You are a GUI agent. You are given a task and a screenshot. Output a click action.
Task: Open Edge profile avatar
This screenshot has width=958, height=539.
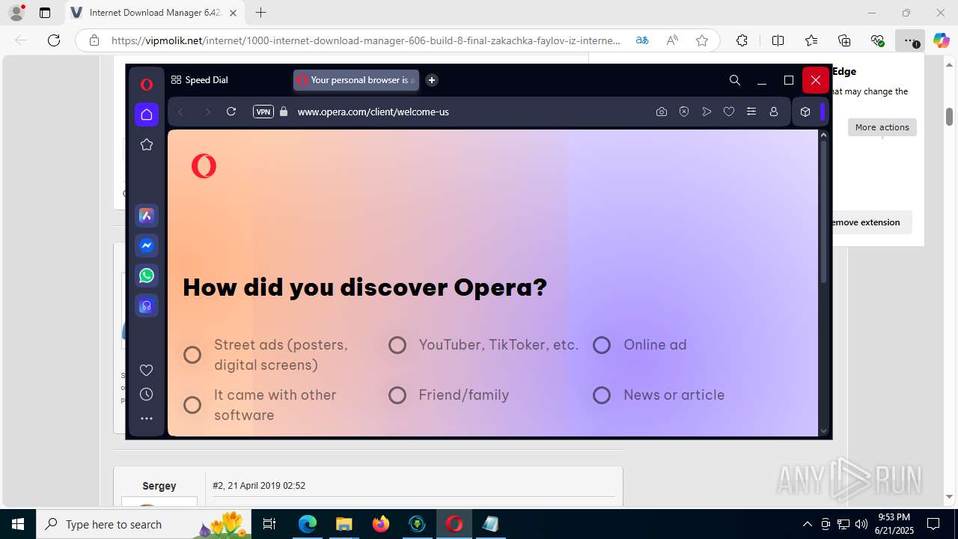[16, 13]
